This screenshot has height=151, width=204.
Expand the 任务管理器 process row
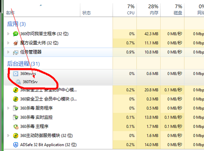coord(8,52)
